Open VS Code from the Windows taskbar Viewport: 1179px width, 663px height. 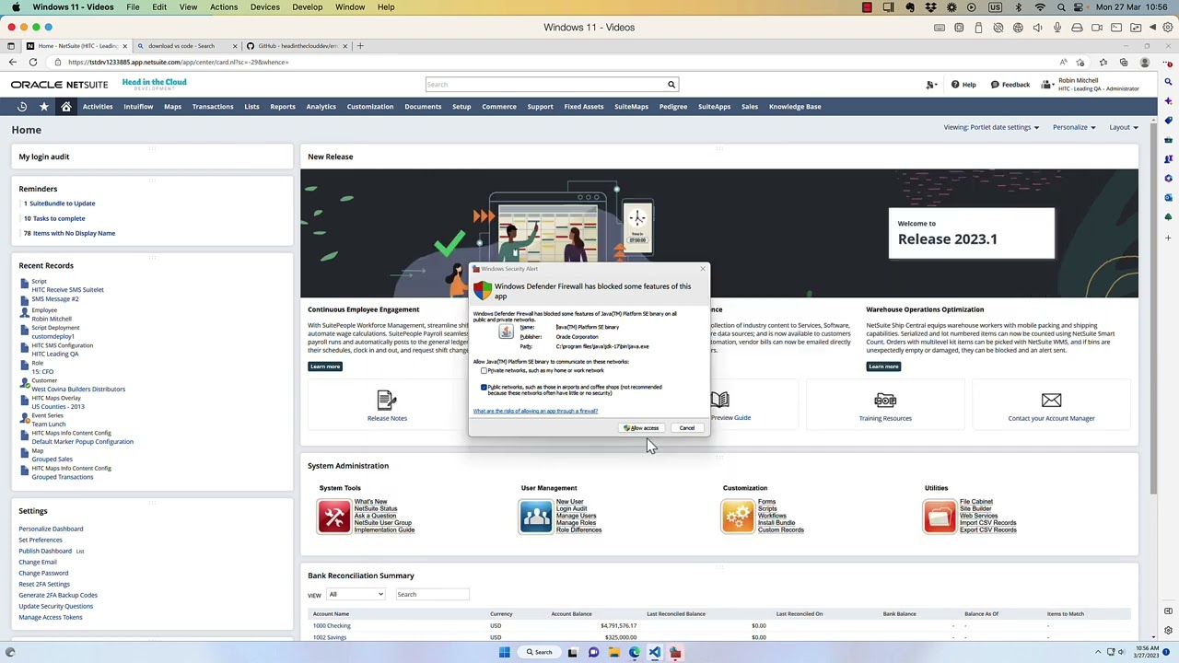coord(655,653)
